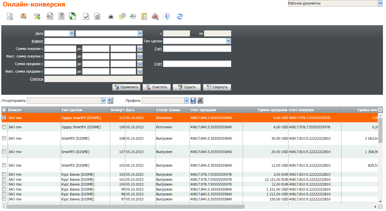Viewport: 386px width, 211px height.
Task: Check the box for row number 108
Action: pos(4,138)
